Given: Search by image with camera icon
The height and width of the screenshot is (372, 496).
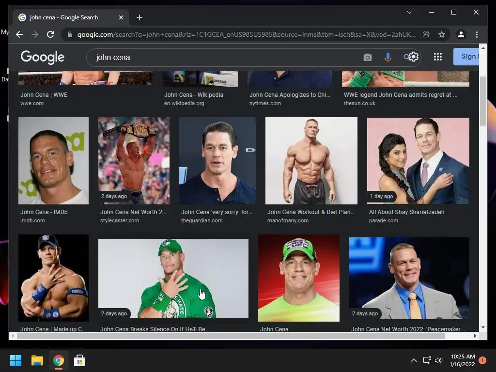Looking at the screenshot, I should [367, 57].
